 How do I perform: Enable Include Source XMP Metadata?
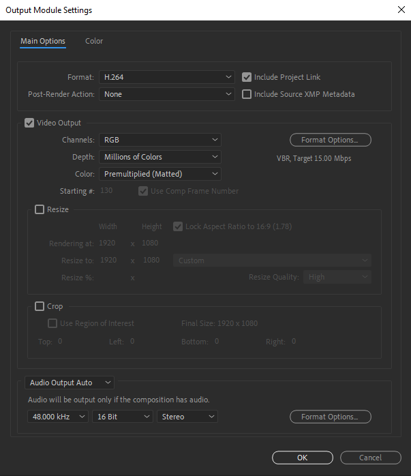pos(247,94)
